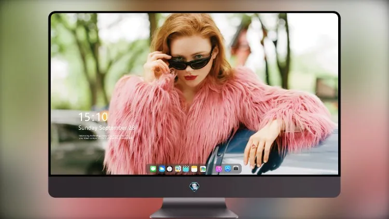Open the Clock app in dock
389x219 pixels.
[170, 169]
